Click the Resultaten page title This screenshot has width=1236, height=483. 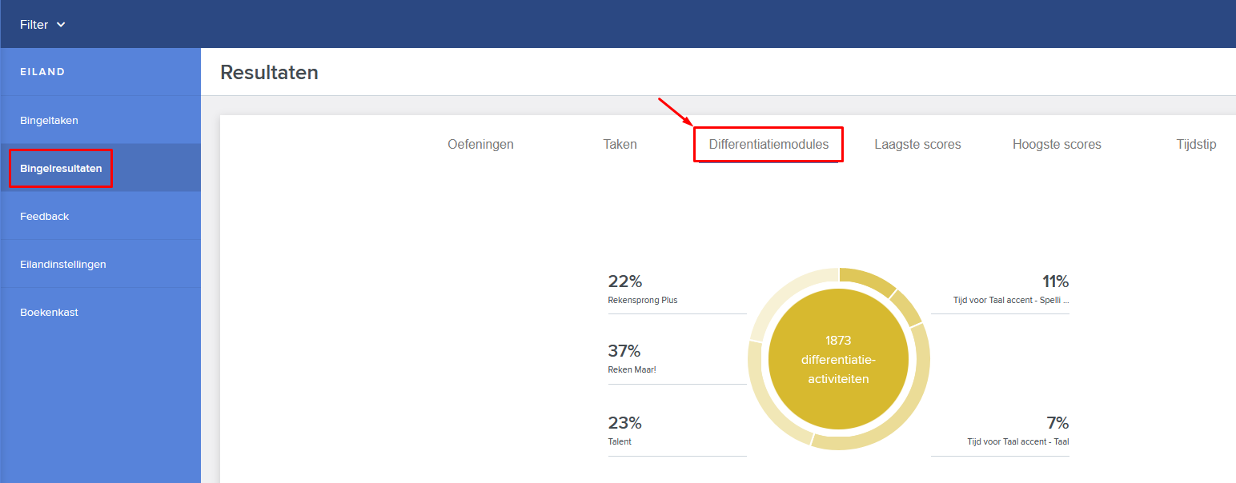[x=269, y=73]
